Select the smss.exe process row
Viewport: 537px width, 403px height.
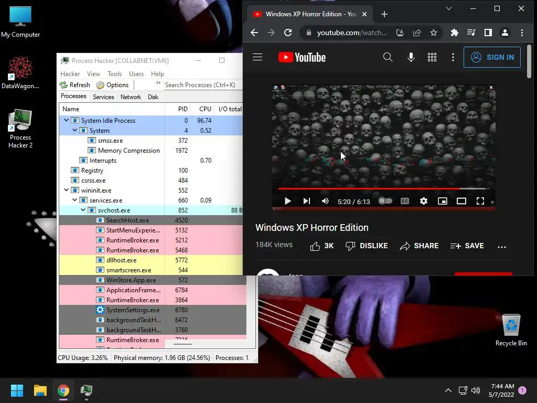coord(151,141)
